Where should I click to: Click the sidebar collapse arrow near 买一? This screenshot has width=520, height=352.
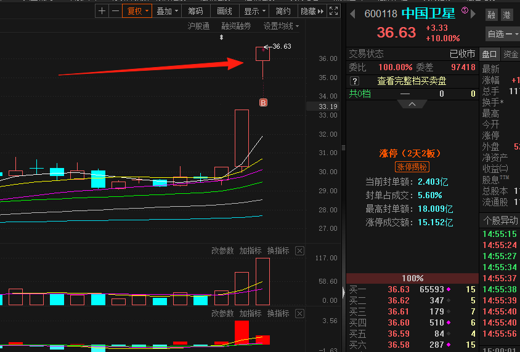click(344, 292)
